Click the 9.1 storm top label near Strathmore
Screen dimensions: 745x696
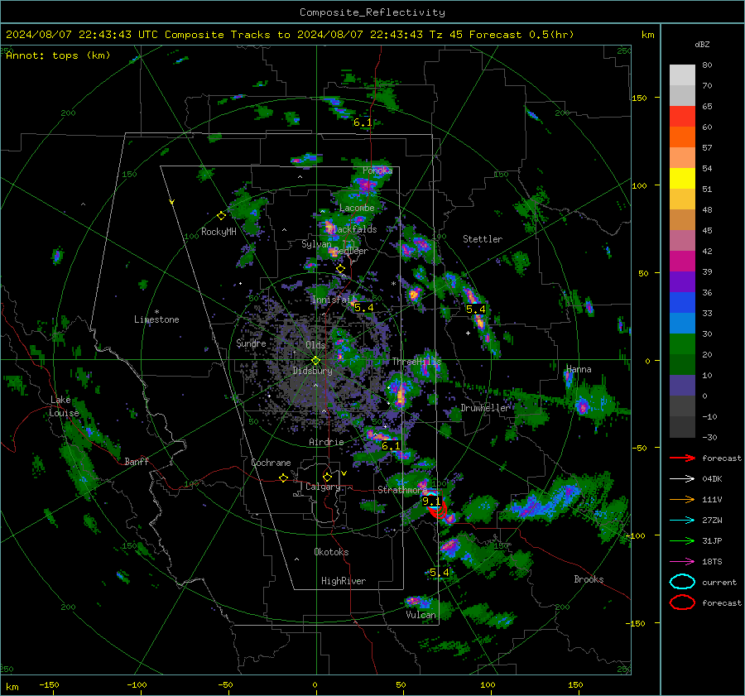tap(431, 502)
